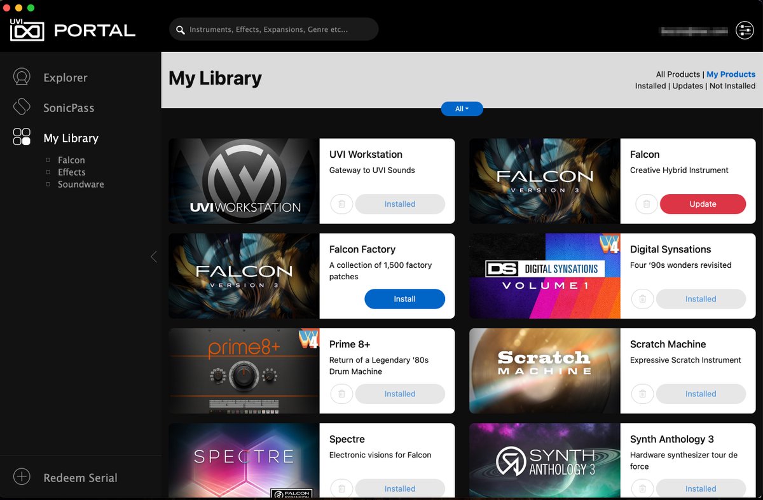Click the Redeem Serial plus icon
Screen dimensions: 763x500
[22, 476]
